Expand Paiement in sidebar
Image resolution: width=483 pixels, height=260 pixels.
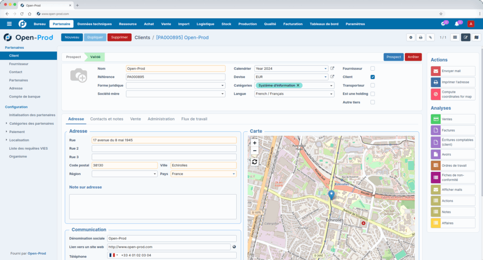tap(7, 132)
